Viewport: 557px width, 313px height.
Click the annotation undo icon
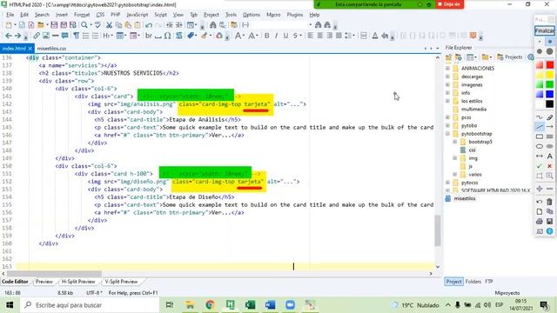coord(540,202)
